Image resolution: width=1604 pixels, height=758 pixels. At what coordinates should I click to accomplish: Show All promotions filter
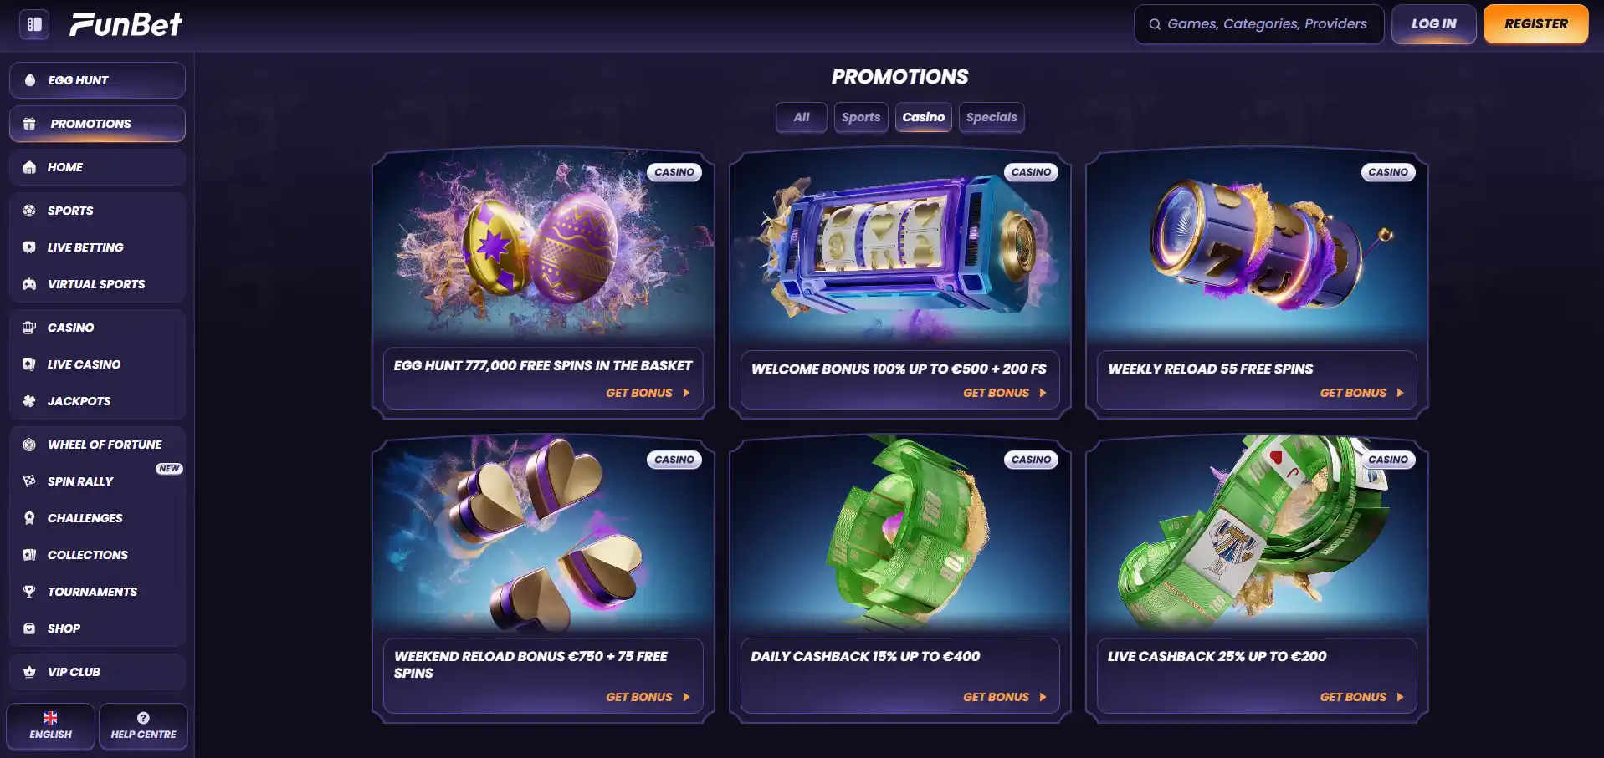click(802, 117)
